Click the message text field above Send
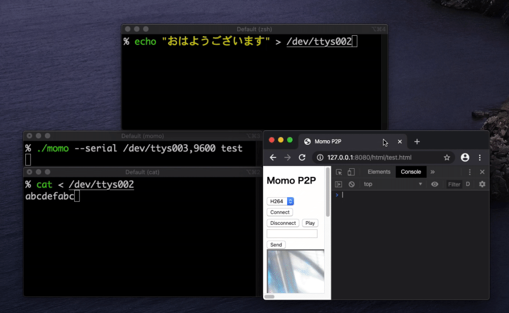 (x=292, y=233)
